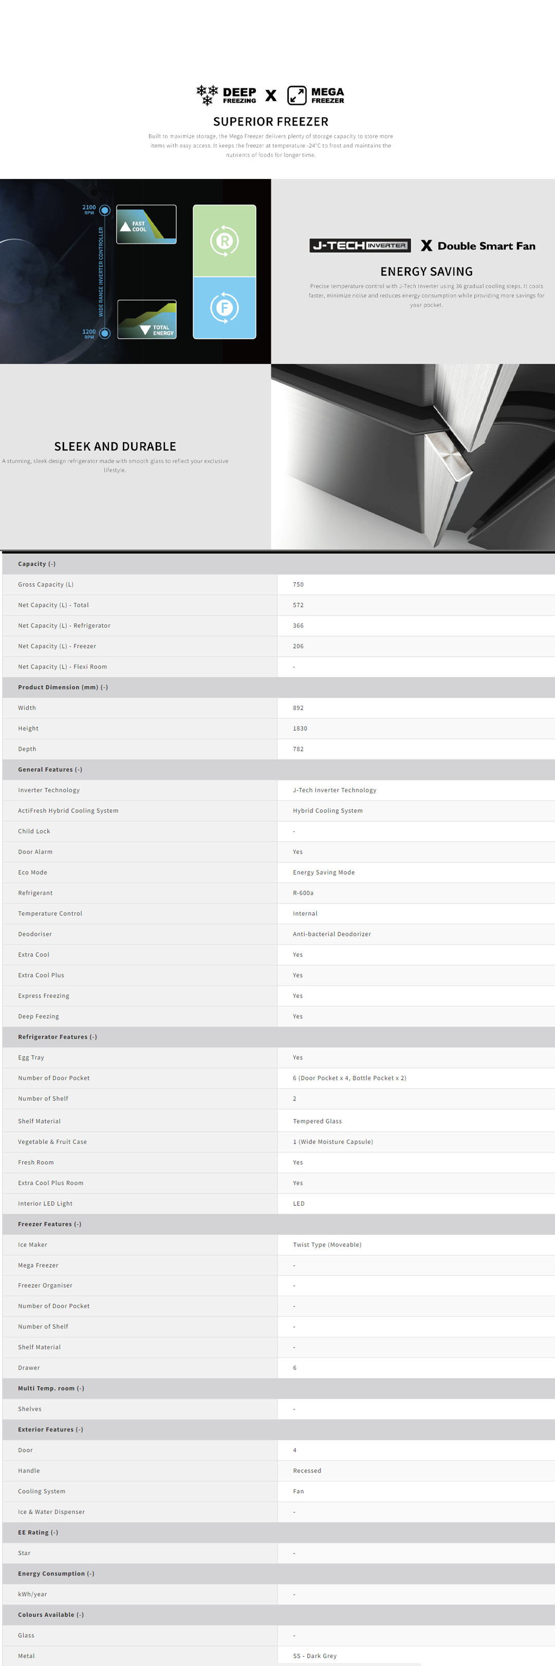Click the Mega Freezer expand-arrows icon
This screenshot has height=1666, width=555.
[297, 95]
